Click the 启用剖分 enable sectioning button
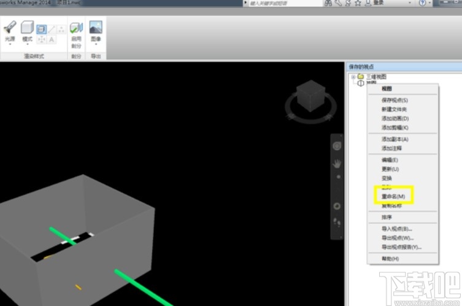Viewport: 462px width, 306px height. point(76,34)
